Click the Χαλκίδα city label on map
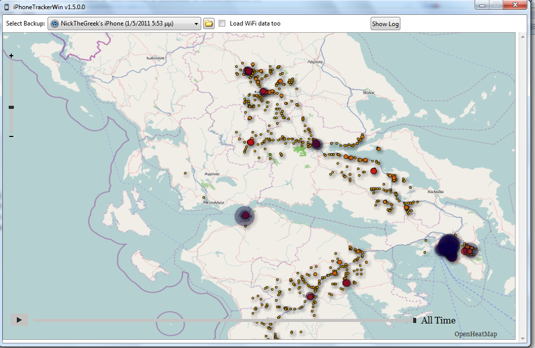 pos(435,192)
